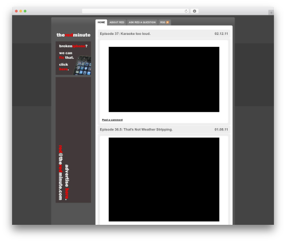The image size is (286, 242).
Task: Click the 01.08.11 date text
Action: 221,129
